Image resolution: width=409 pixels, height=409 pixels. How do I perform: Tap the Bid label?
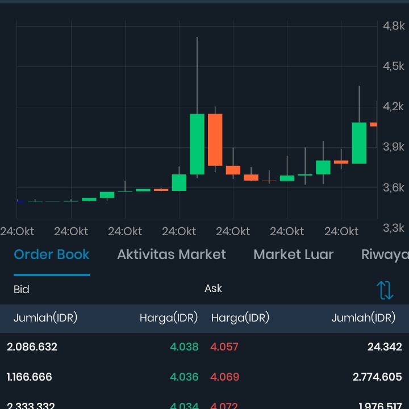22,289
